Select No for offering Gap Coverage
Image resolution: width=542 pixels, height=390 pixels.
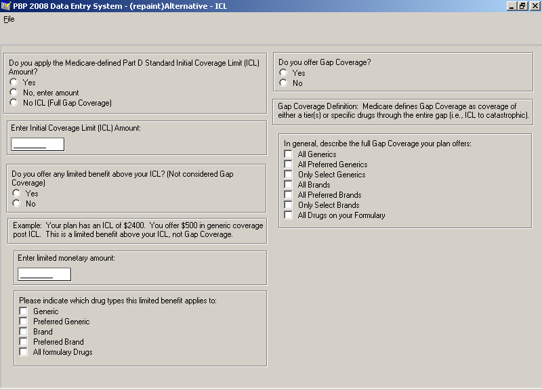(x=283, y=83)
